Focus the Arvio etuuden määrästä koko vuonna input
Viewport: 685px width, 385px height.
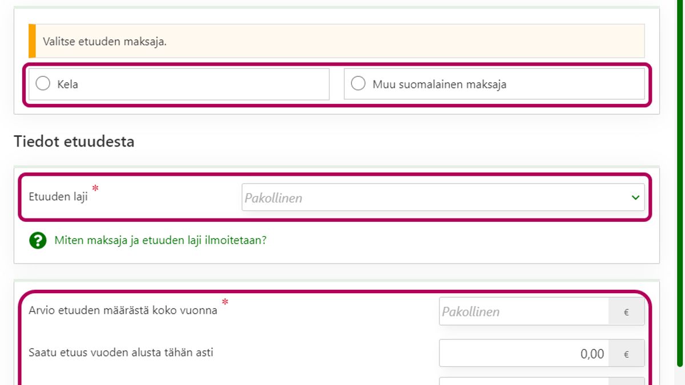523,311
